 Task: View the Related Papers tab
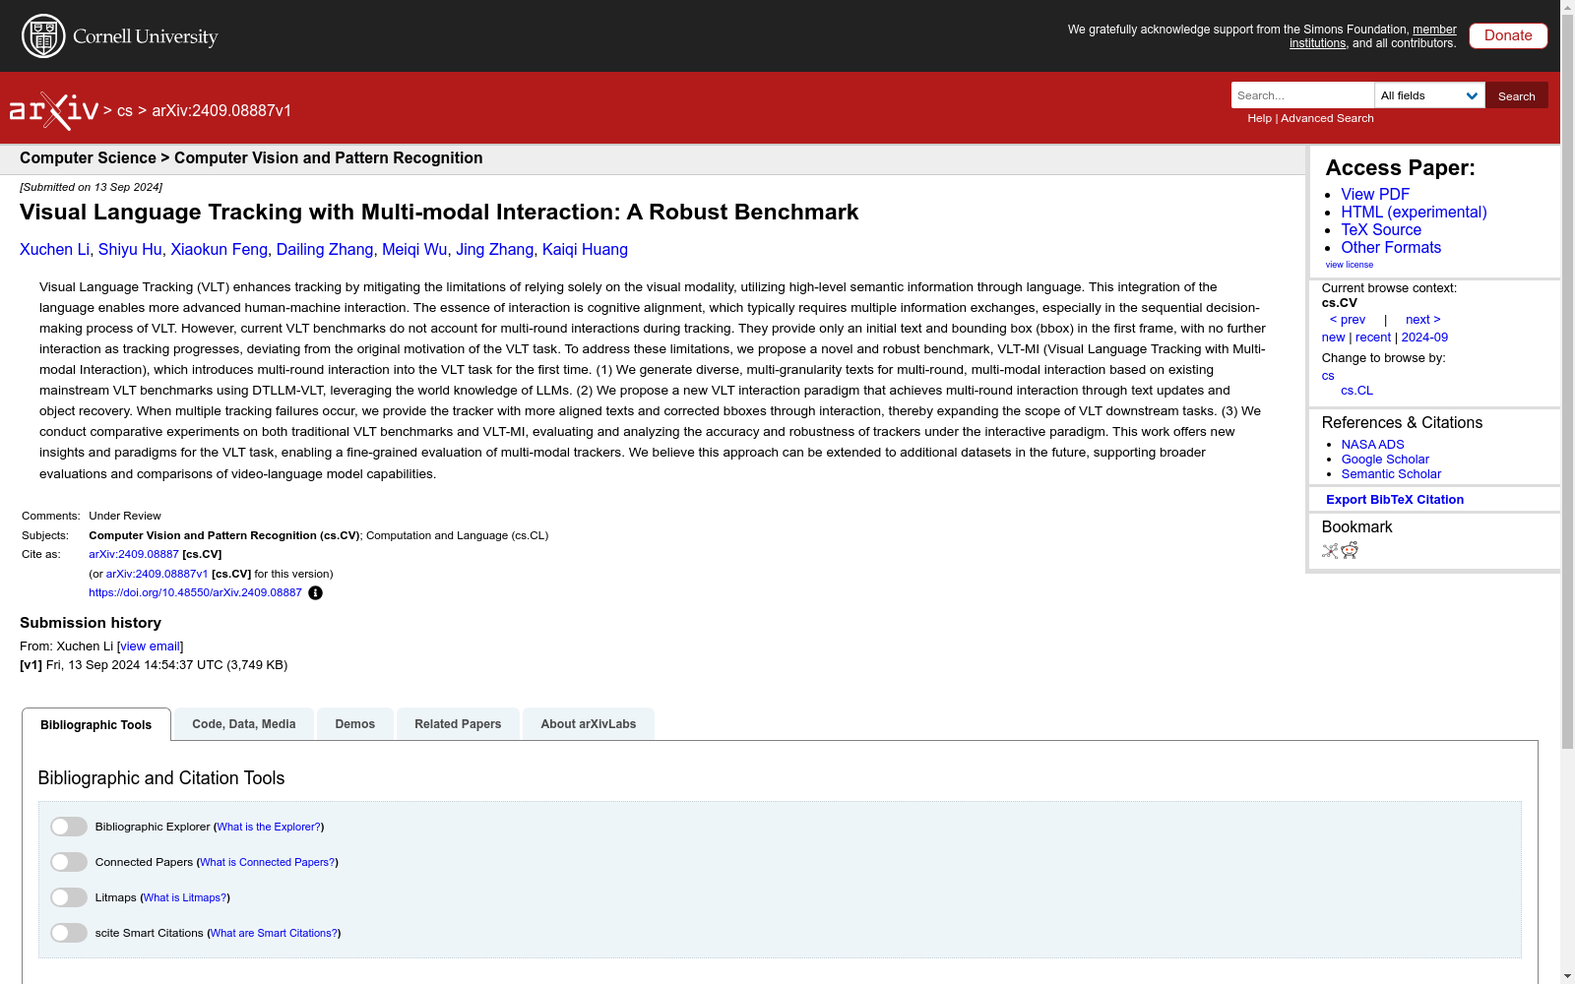457,723
